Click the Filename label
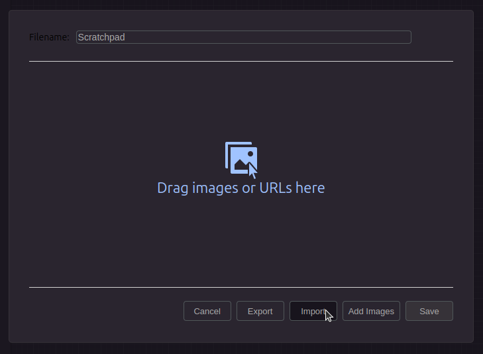Viewport: 483px width, 354px height. pyautogui.click(x=49, y=37)
